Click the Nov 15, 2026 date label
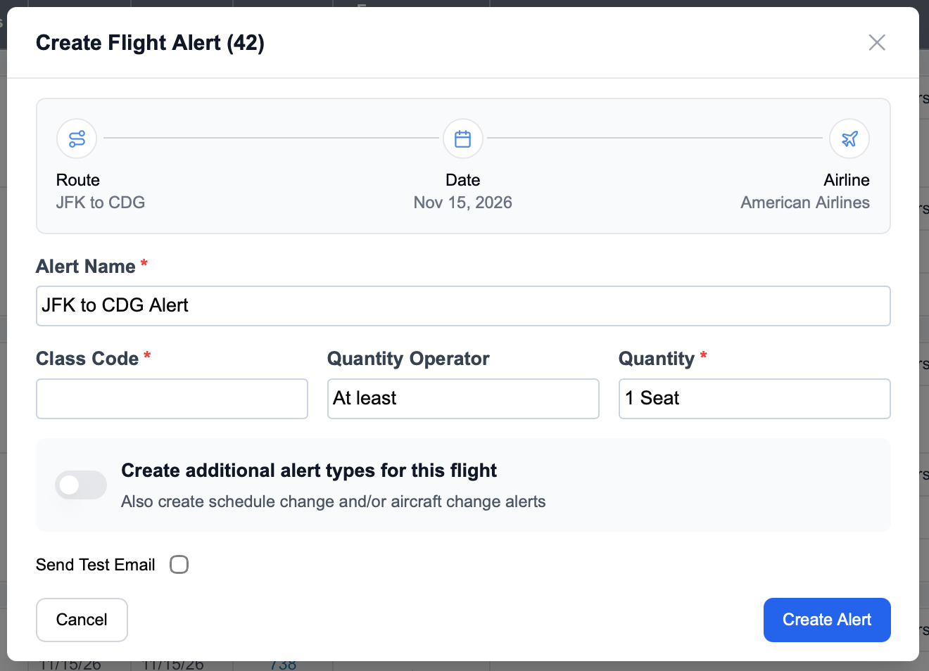The width and height of the screenshot is (929, 671). coord(462,203)
